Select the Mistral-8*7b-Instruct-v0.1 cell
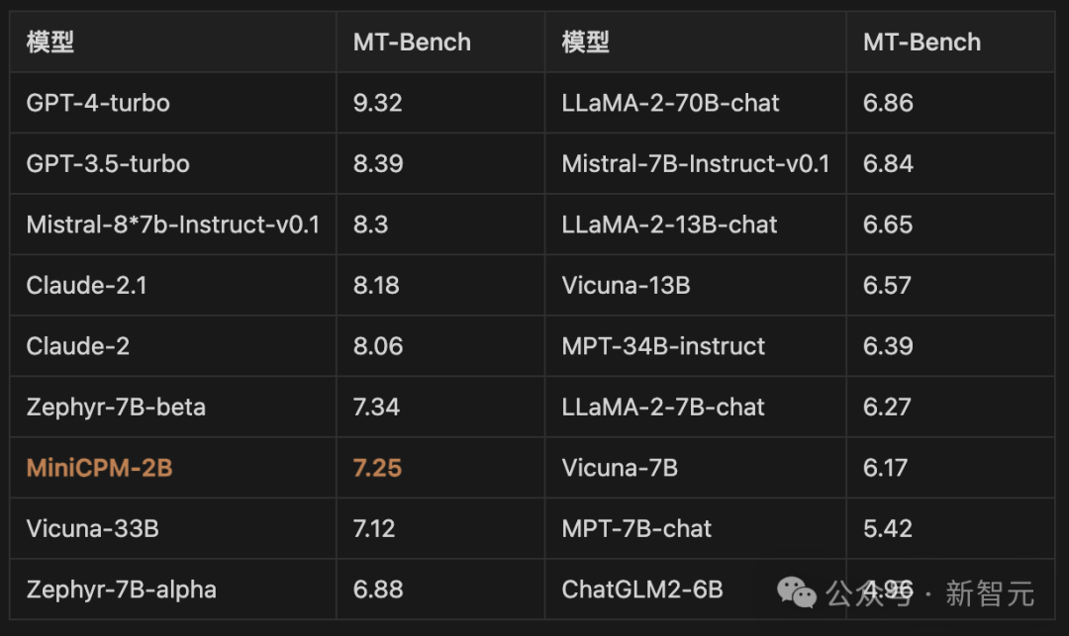Viewport: 1069px width, 636px height. (172, 225)
